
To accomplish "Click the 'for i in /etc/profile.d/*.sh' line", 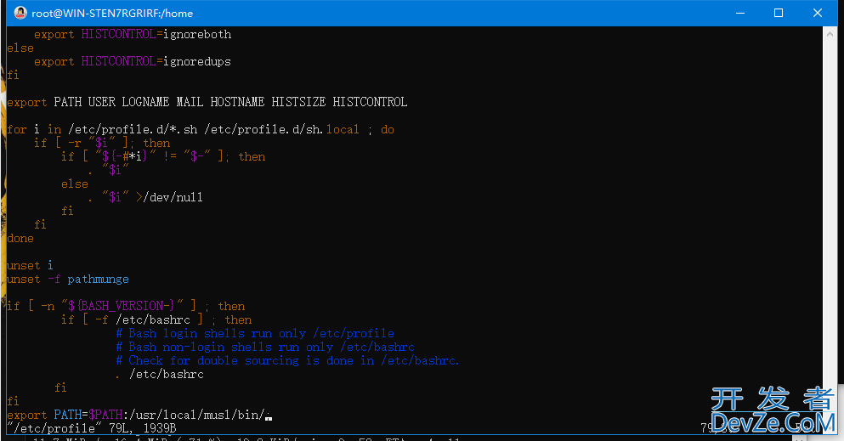I will [201, 130].
